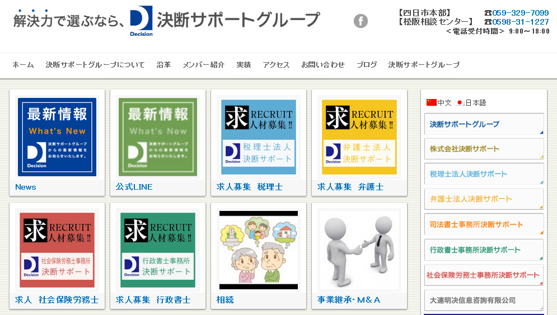This screenshot has width=557, height=315.
Task: Select the Chinese flag language option
Action: coord(431,103)
